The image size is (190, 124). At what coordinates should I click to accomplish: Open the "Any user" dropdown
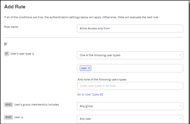click(x=127, y=119)
